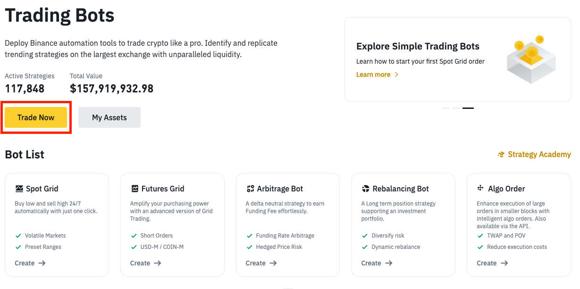Viewport: 580px width, 289px height.
Task: Open the Explore Simple Trading Bots banner title
Action: tap(418, 46)
